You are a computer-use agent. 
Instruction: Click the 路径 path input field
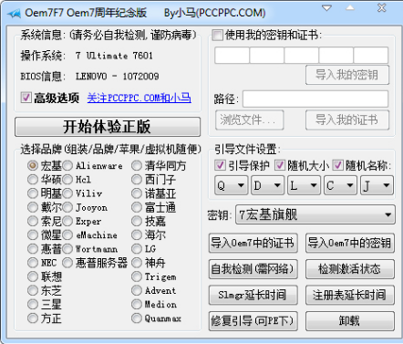(x=315, y=99)
